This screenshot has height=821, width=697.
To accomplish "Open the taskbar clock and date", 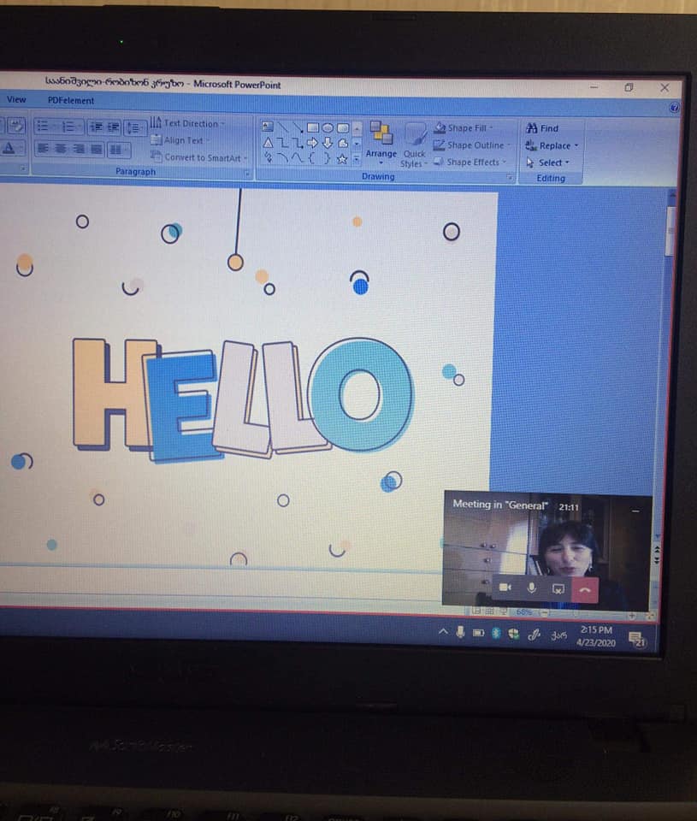I will click(596, 636).
